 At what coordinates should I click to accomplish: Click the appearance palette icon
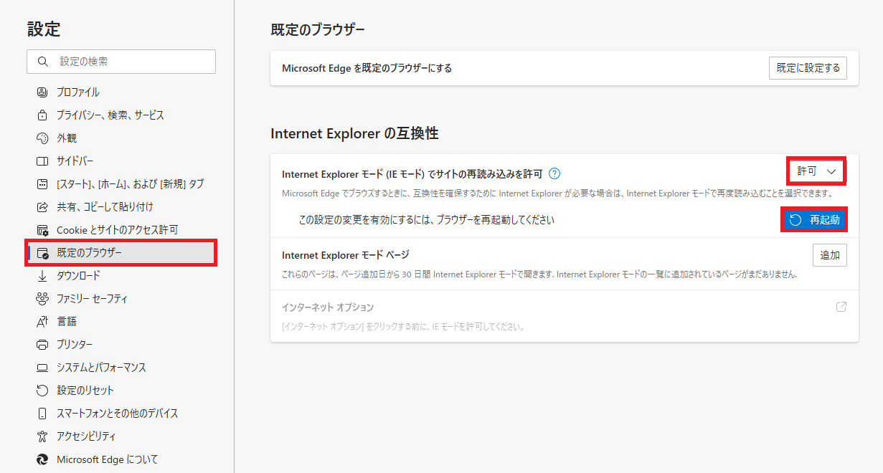coord(42,138)
